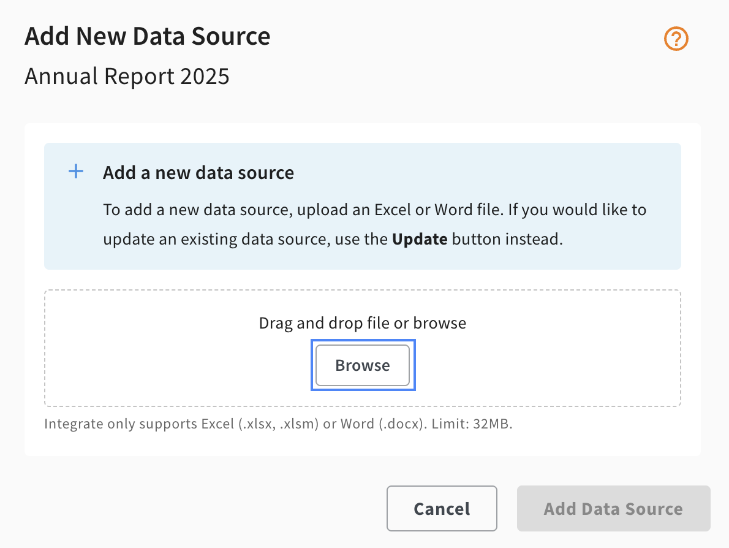Click the 'Add New Data Source' title

148,36
